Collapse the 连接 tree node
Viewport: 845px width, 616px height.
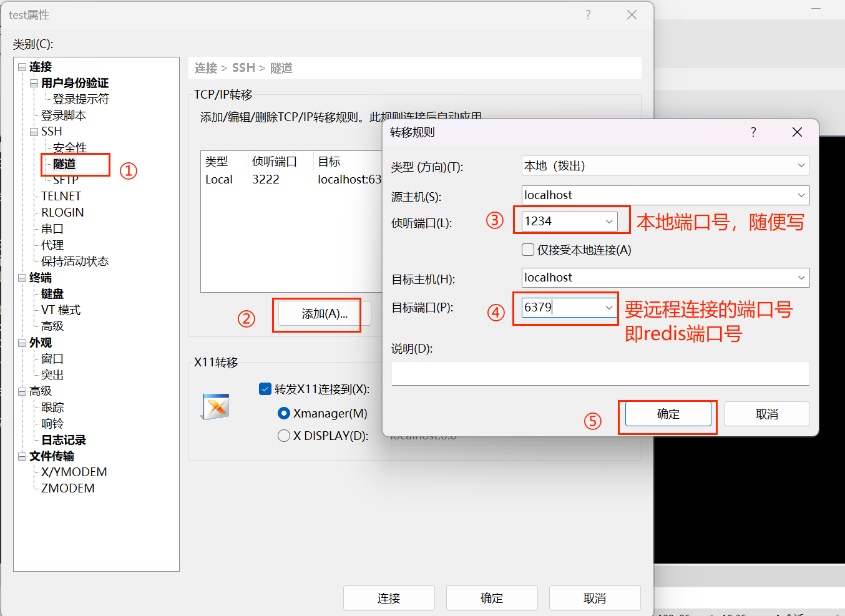click(x=22, y=67)
